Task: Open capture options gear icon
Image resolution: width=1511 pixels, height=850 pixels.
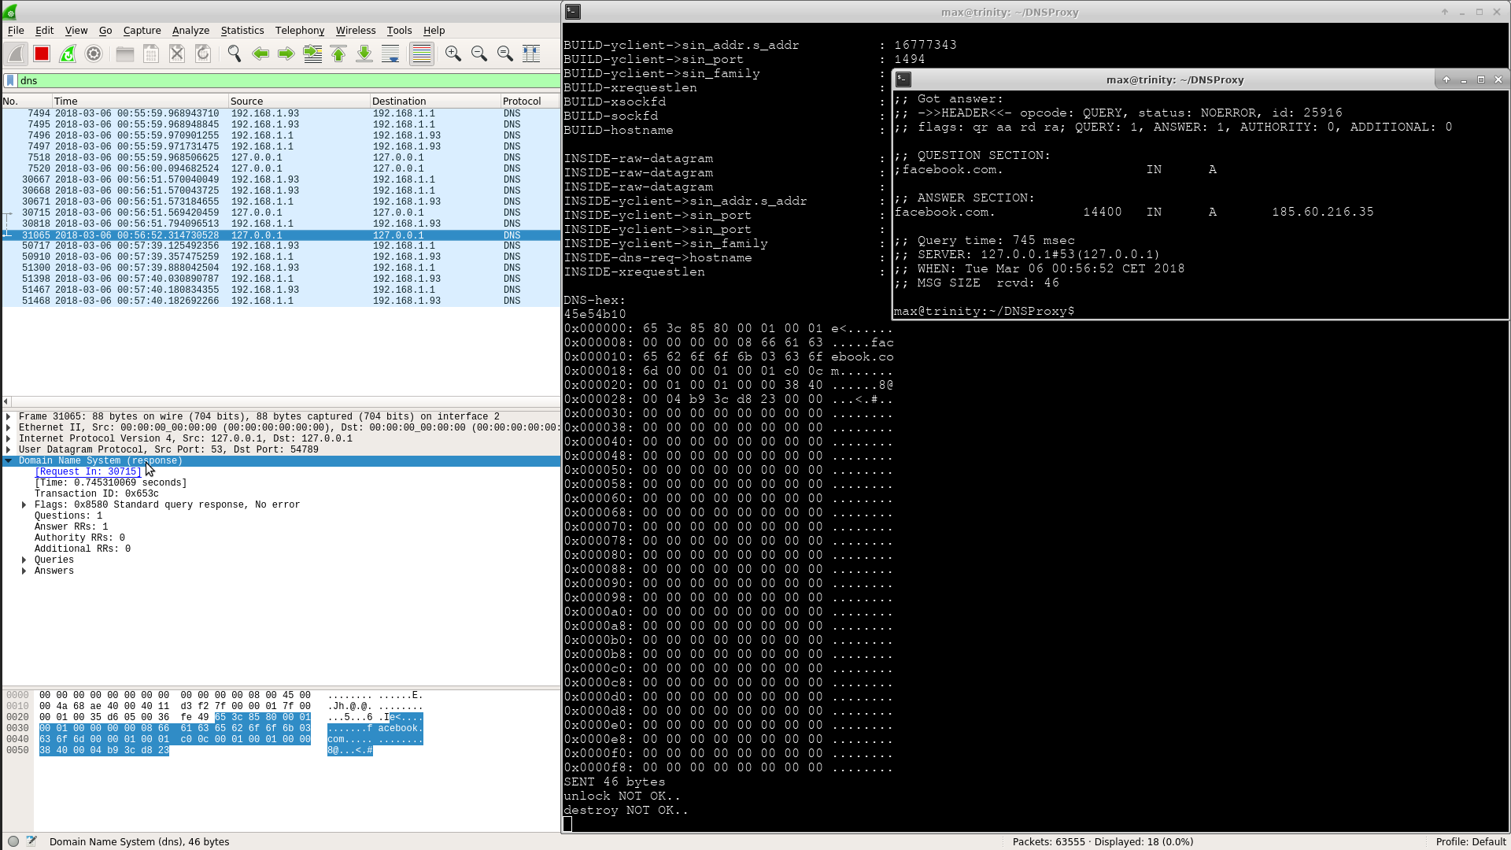Action: click(94, 54)
